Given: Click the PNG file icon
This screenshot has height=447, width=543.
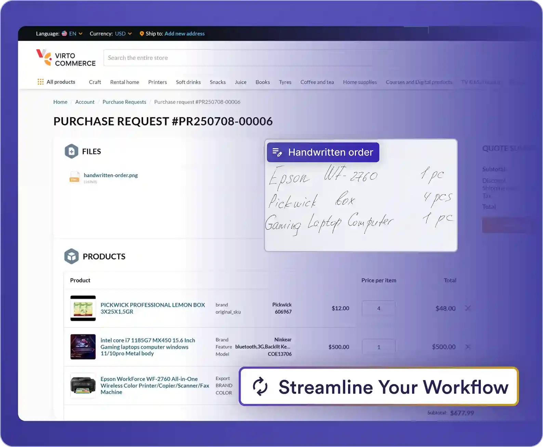Looking at the screenshot, I should pyautogui.click(x=75, y=177).
